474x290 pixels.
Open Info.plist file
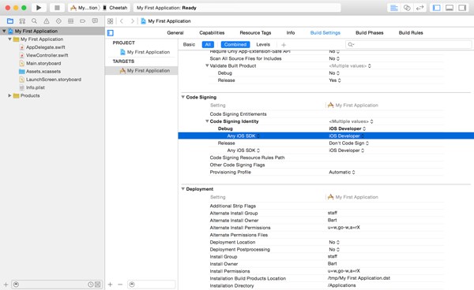[35, 87]
